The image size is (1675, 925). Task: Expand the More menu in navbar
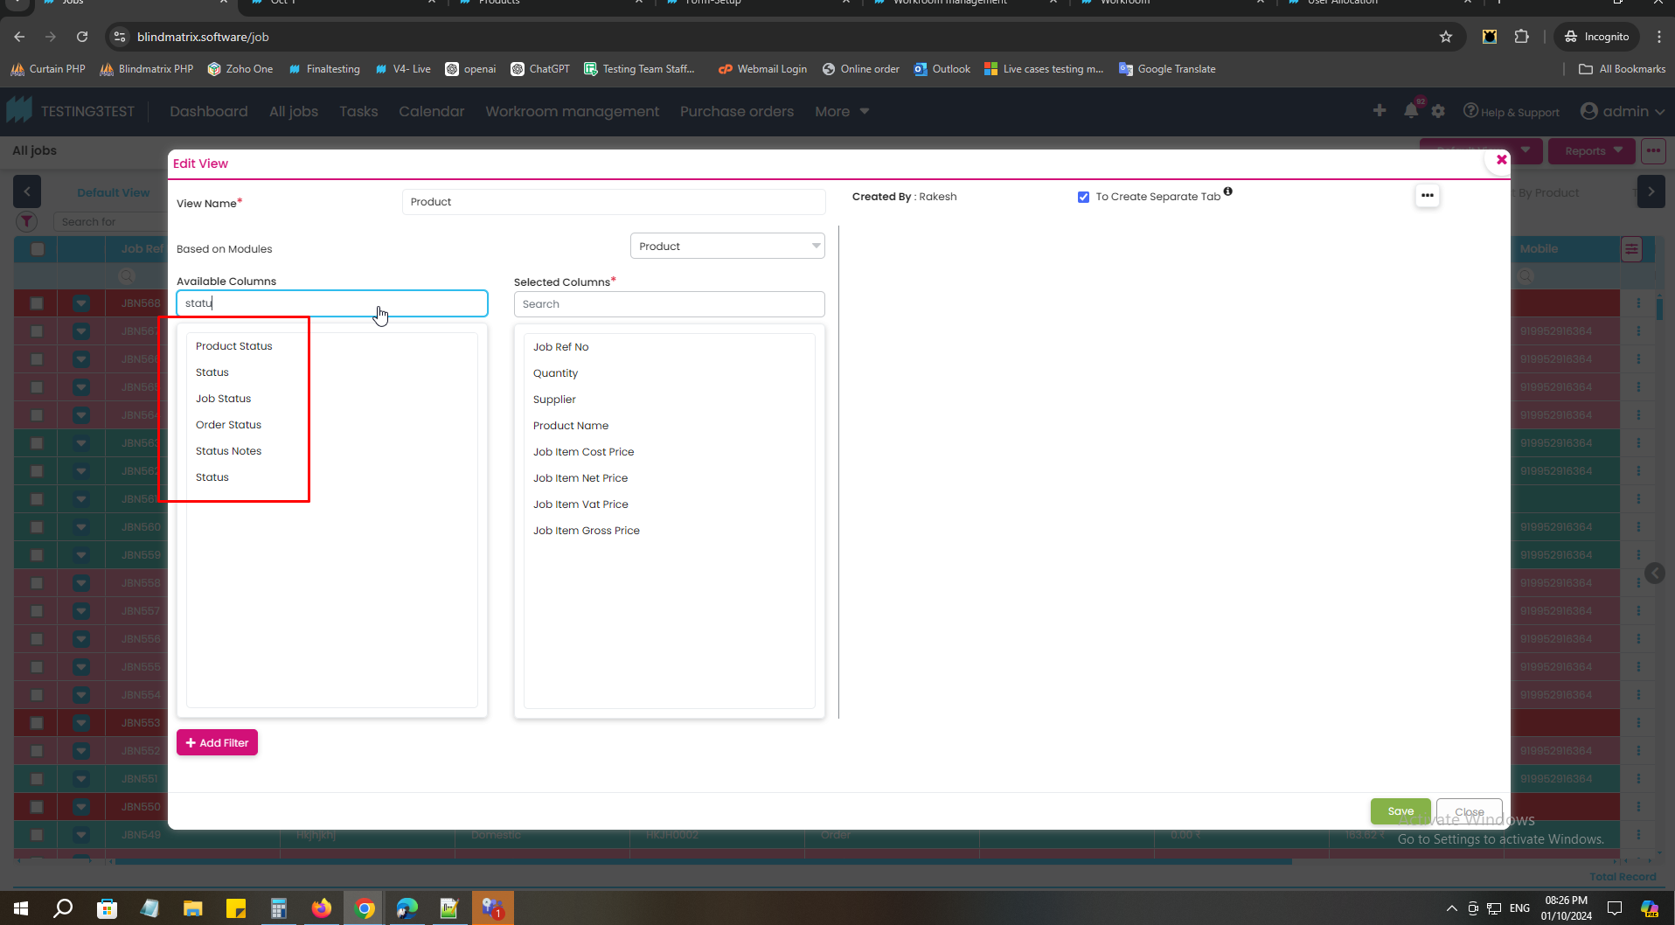841,112
